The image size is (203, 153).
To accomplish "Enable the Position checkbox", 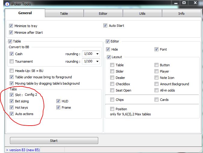I will [x=112, y=109].
